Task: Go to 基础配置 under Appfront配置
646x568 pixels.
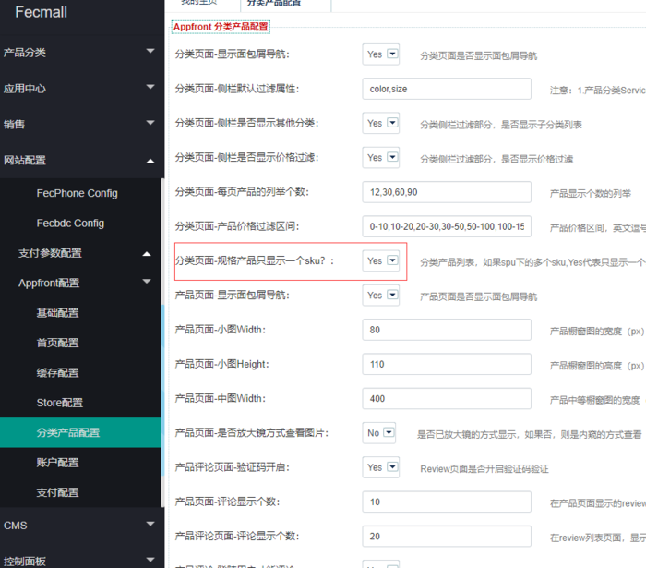Action: 57,313
